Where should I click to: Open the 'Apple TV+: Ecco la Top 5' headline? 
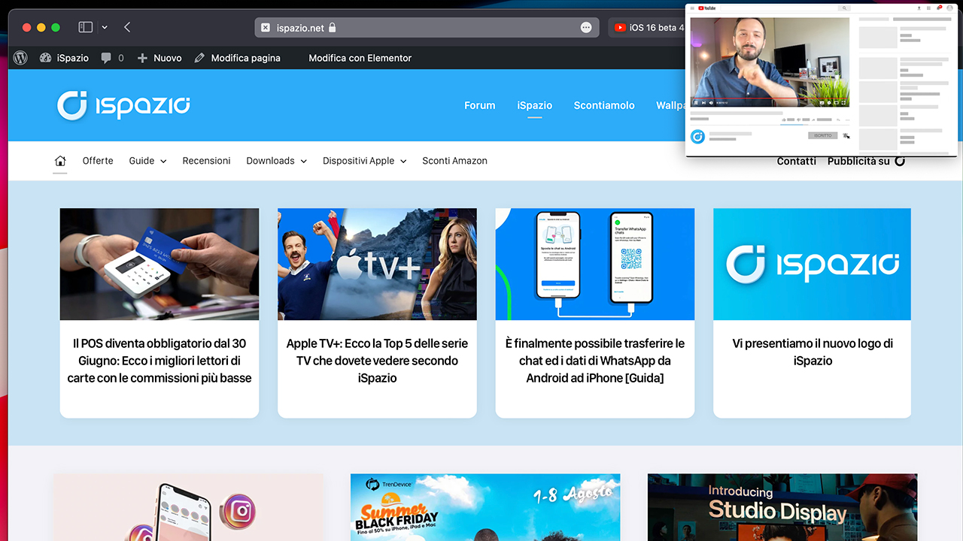pyautogui.click(x=377, y=361)
